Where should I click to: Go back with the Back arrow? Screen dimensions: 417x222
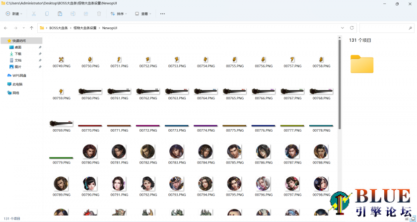[x=5, y=28]
